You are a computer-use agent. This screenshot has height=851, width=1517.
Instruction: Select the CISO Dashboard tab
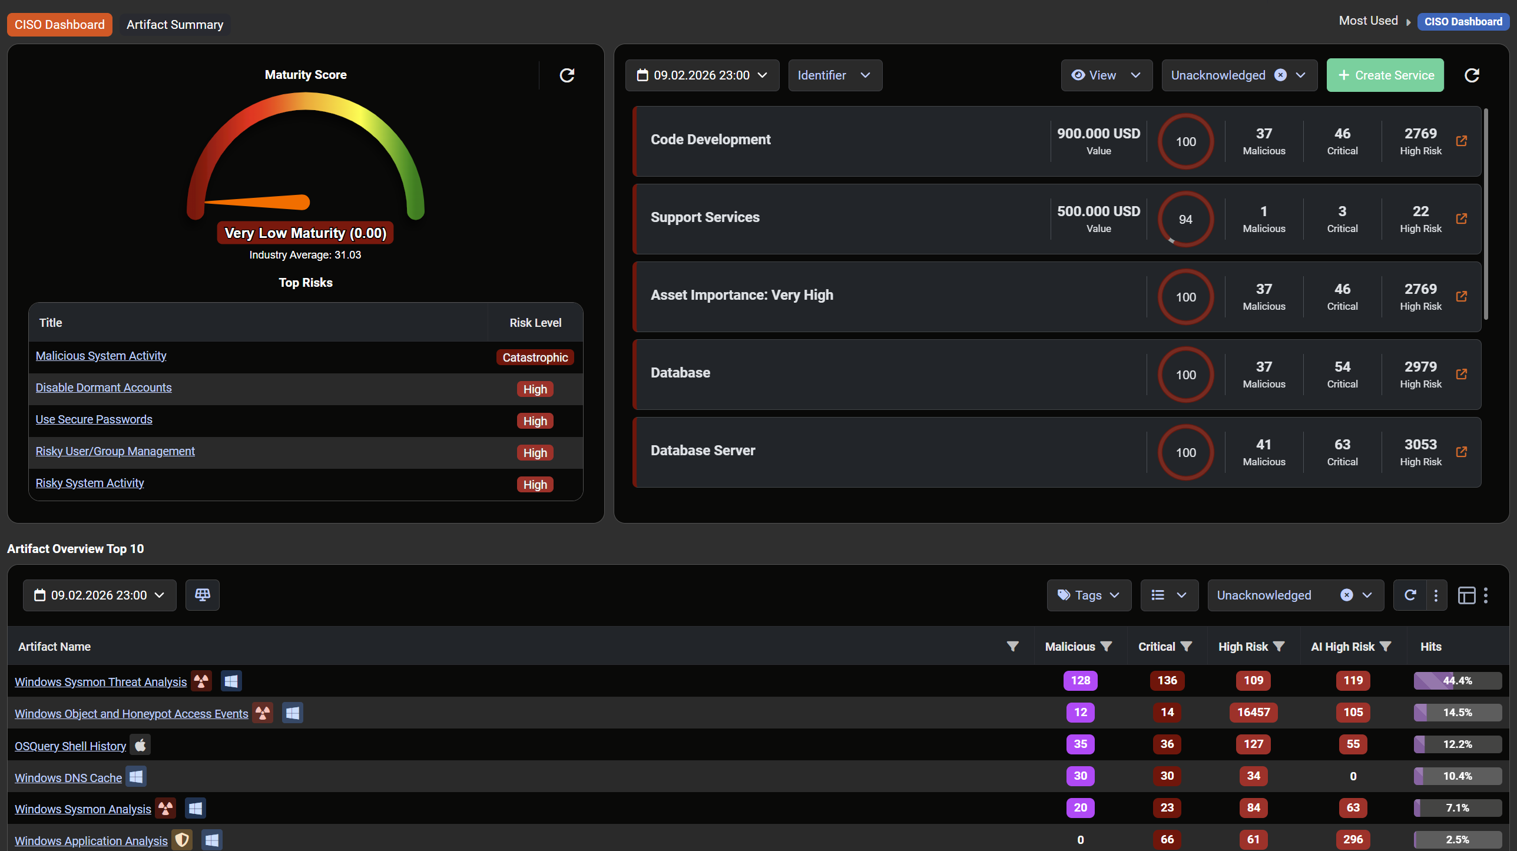tap(59, 25)
